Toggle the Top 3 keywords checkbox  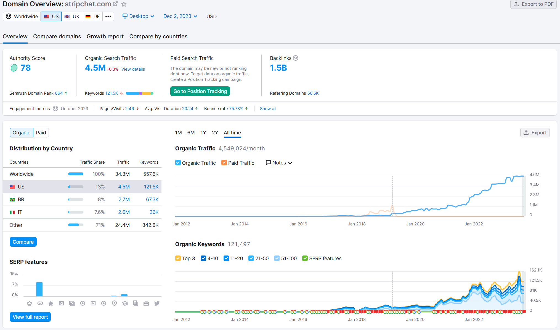[x=178, y=258]
